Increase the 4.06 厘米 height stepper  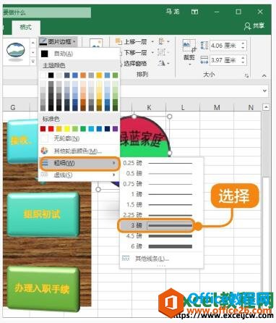tap(243, 43)
